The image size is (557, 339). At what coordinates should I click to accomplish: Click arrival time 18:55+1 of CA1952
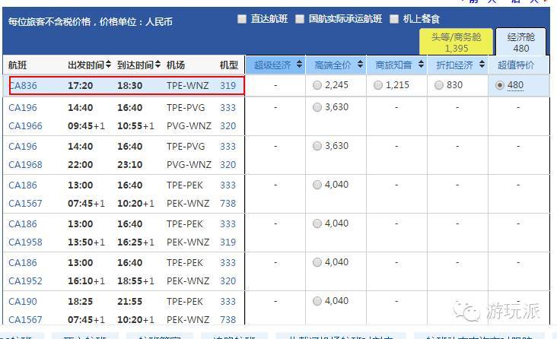point(135,280)
